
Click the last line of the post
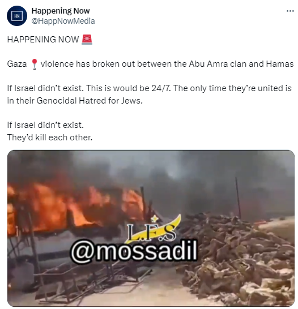coord(50,138)
